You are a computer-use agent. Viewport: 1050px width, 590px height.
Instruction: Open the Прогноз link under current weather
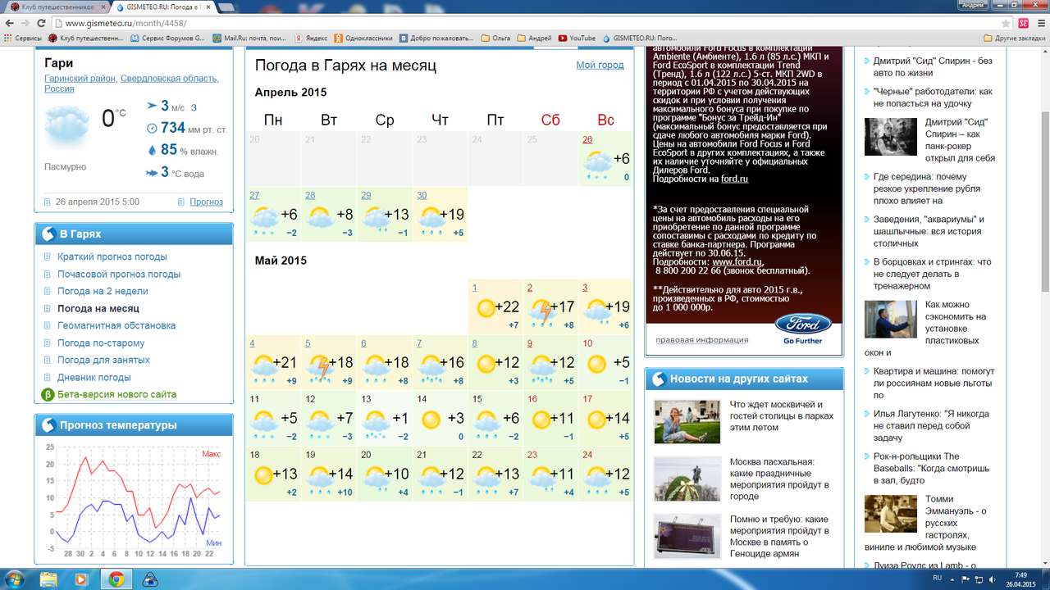(206, 202)
